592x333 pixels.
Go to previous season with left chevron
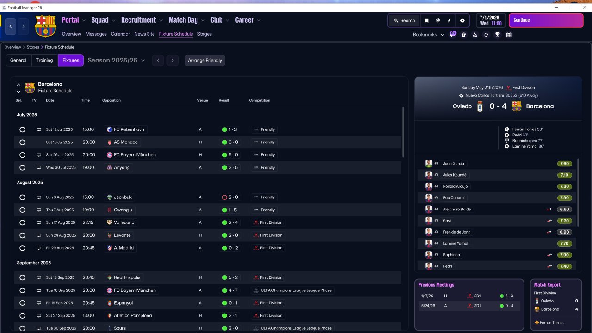point(158,60)
